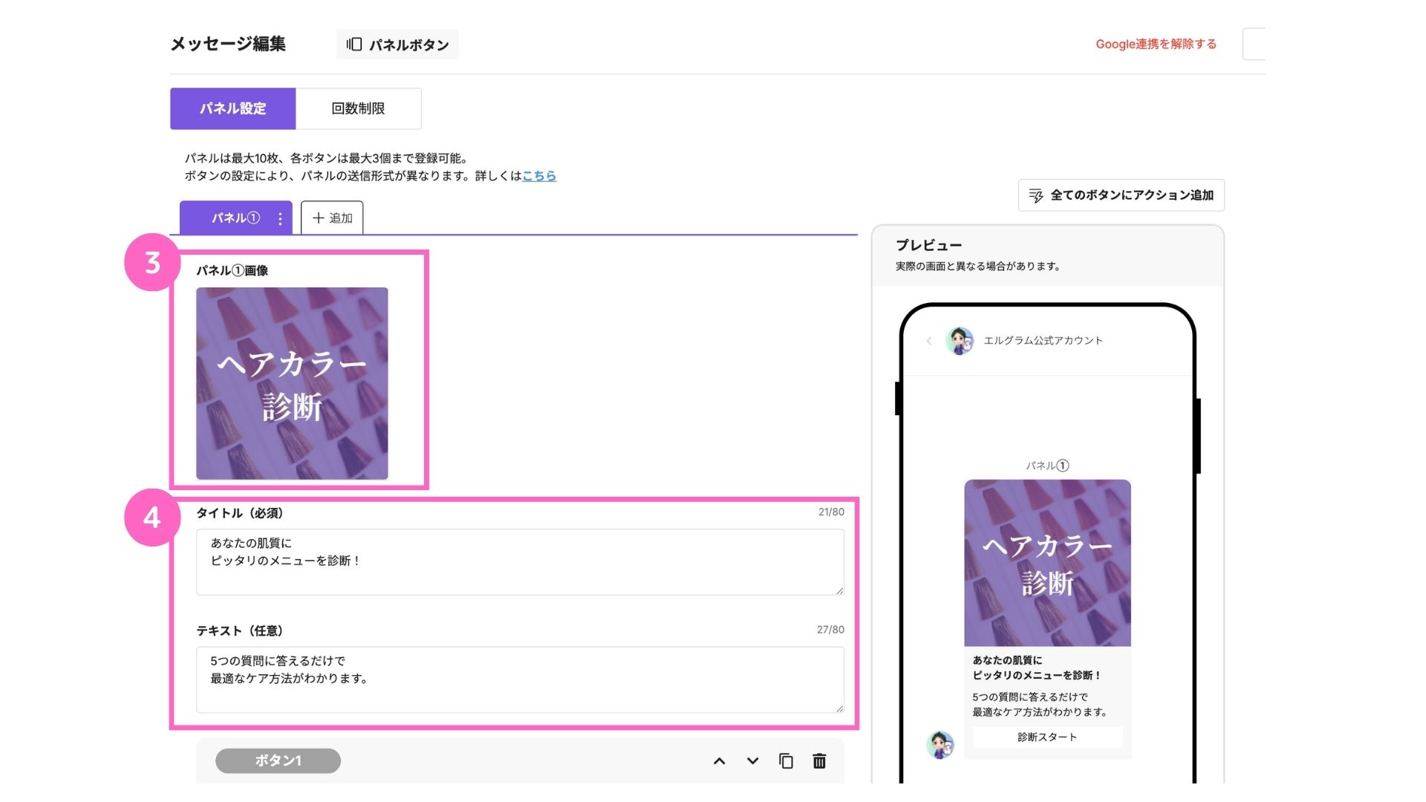Click 診断スタート button in preview
The width and height of the screenshot is (1426, 802).
[x=1047, y=737]
